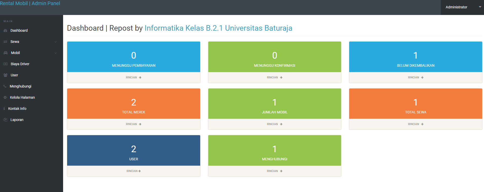
Task: Click the arrow icon under Belum Dikembalikan
Action: [x=422, y=78]
